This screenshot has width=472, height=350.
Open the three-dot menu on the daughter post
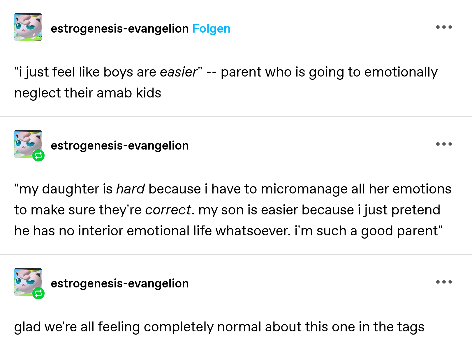(x=444, y=144)
